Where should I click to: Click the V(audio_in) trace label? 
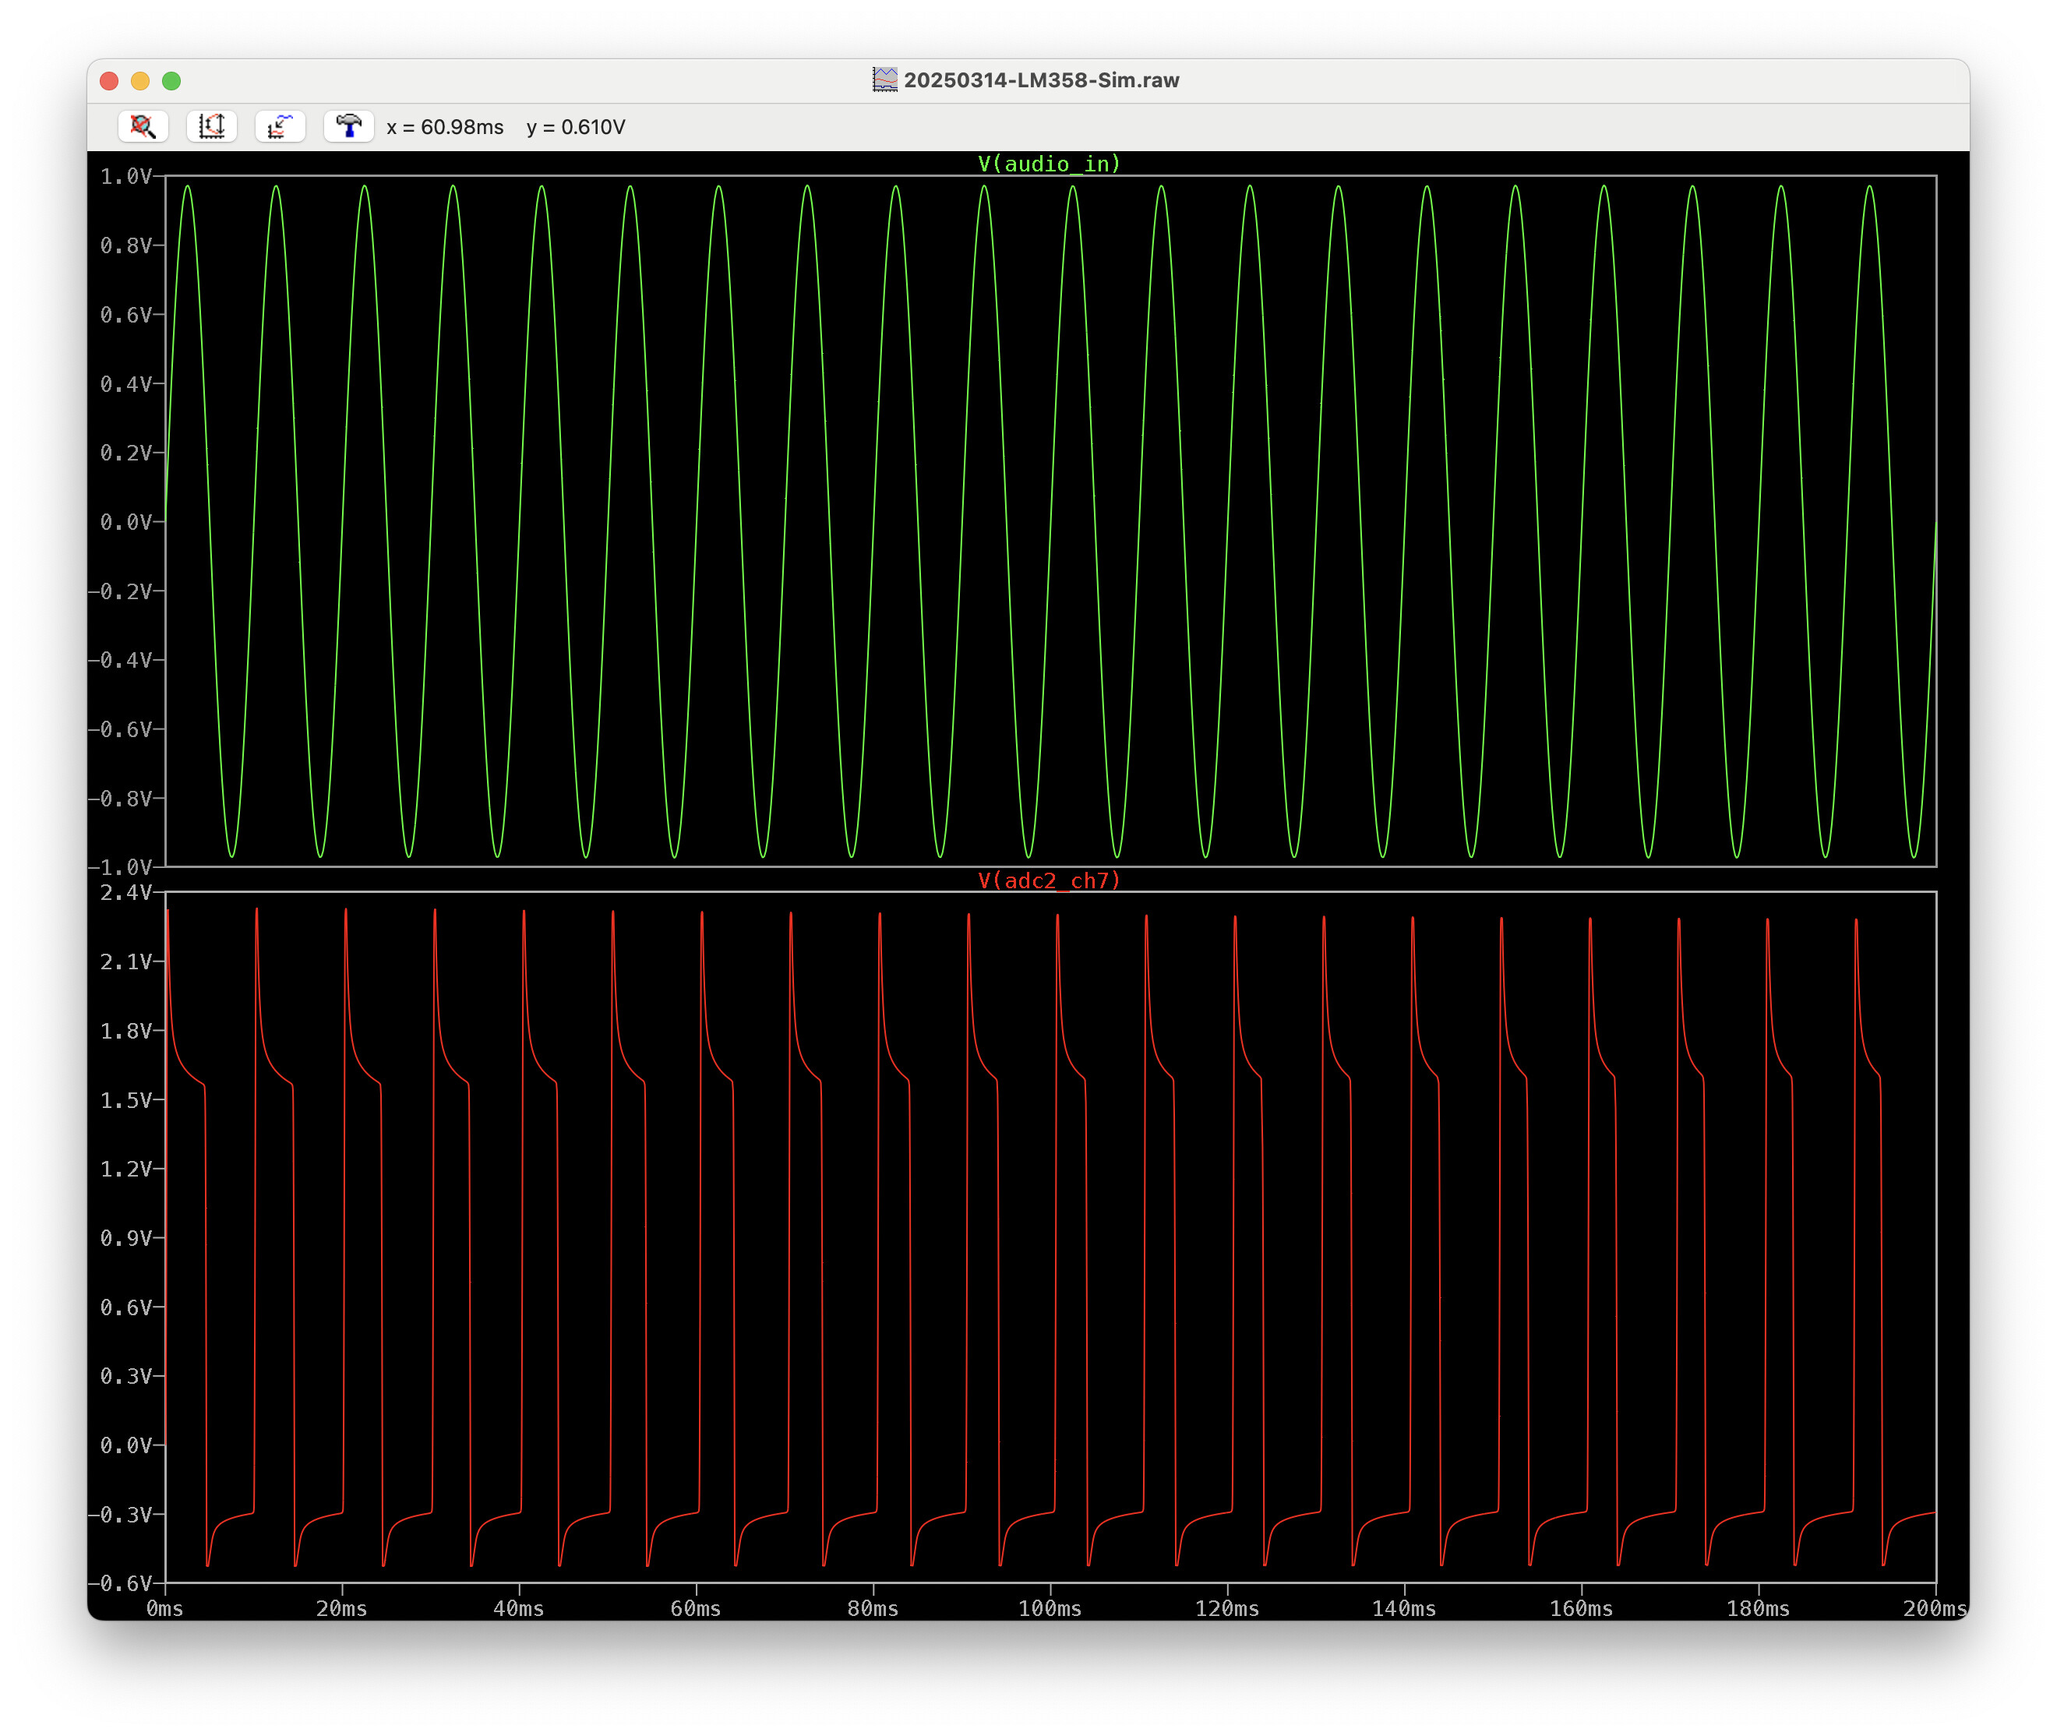[1050, 164]
